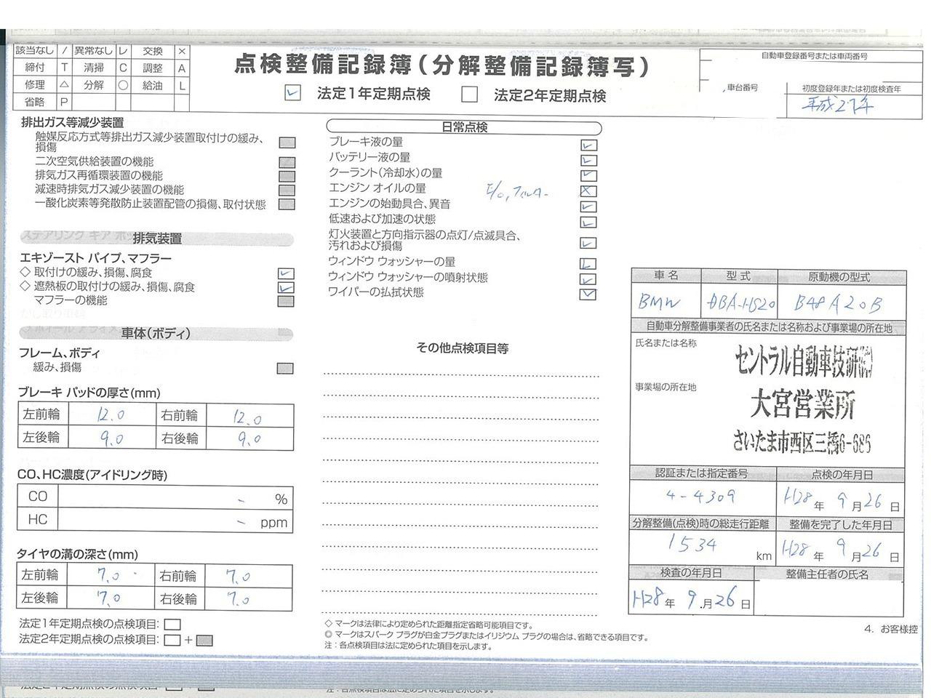The height and width of the screenshot is (698, 931).
Task: Check the 法定1年定期点検 checkbox
Action: point(292,93)
